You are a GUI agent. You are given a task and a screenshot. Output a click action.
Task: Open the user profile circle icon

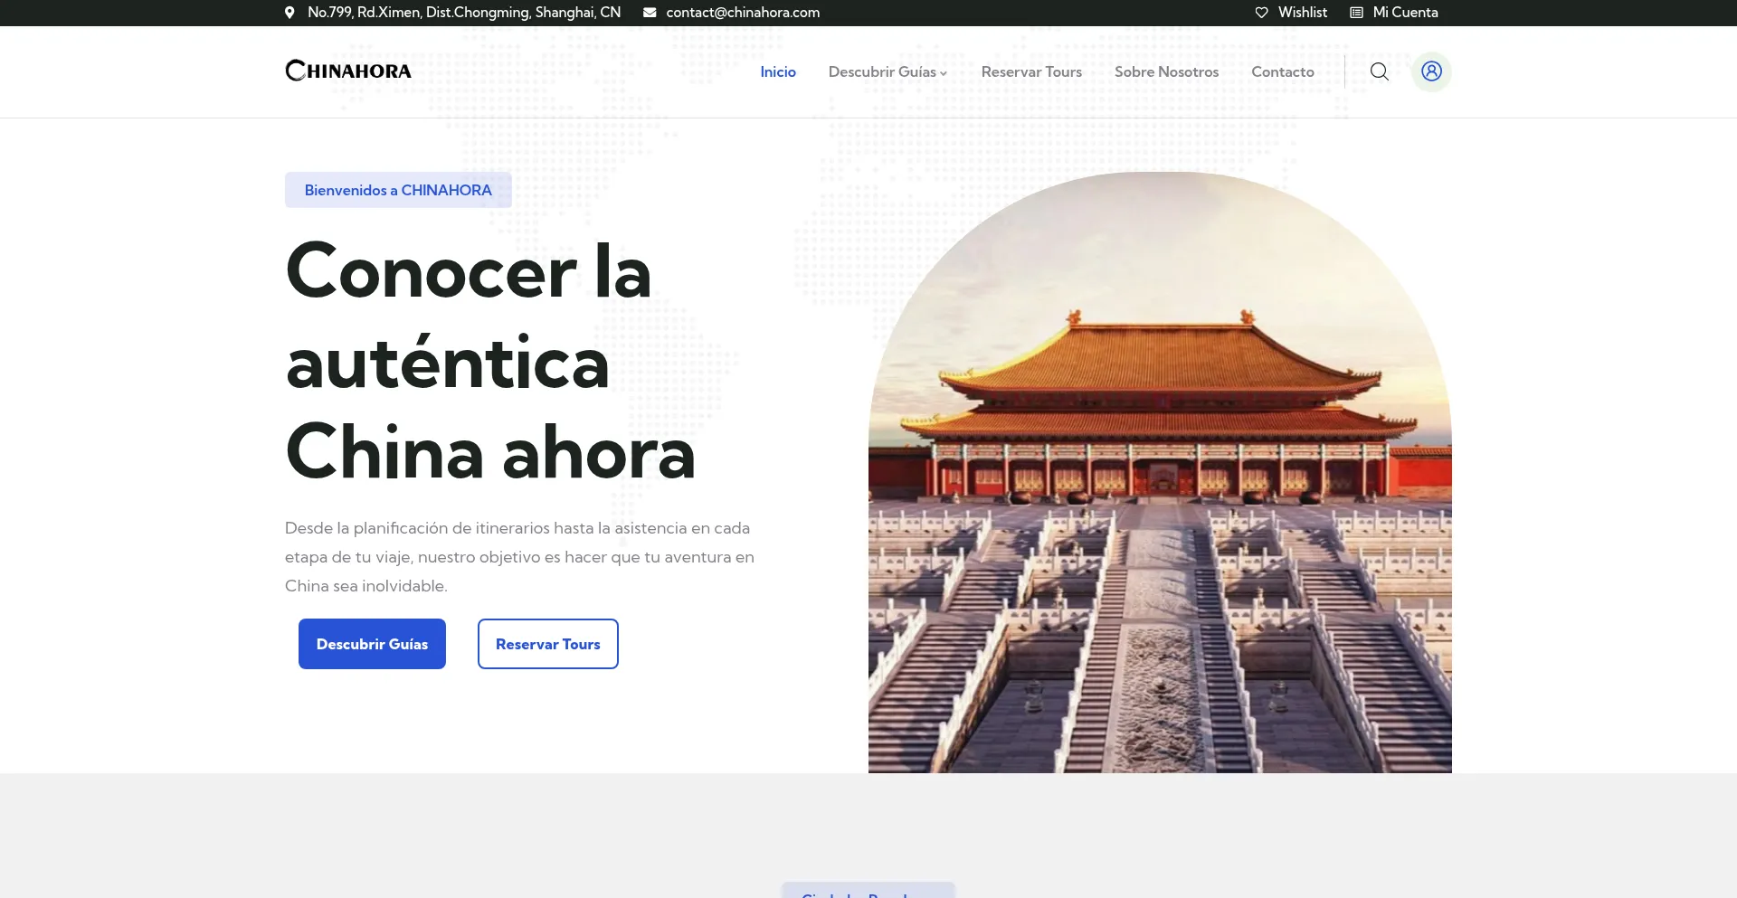click(x=1431, y=71)
